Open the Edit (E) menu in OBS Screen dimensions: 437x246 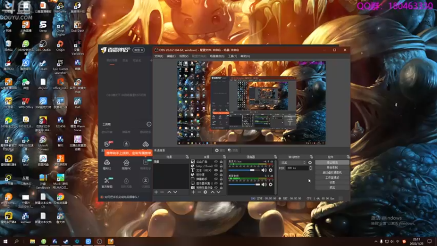point(171,56)
